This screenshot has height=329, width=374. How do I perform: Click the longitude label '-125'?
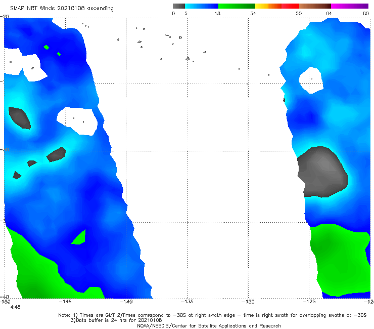click(309, 302)
